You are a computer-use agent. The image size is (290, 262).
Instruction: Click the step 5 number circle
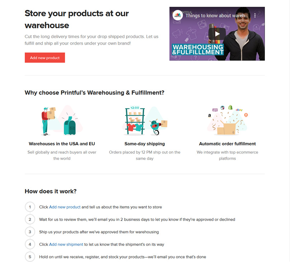(x=30, y=257)
